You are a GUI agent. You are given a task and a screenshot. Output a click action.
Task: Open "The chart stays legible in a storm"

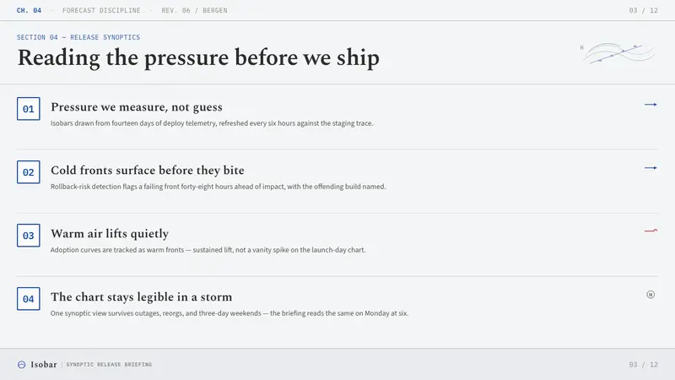141,297
